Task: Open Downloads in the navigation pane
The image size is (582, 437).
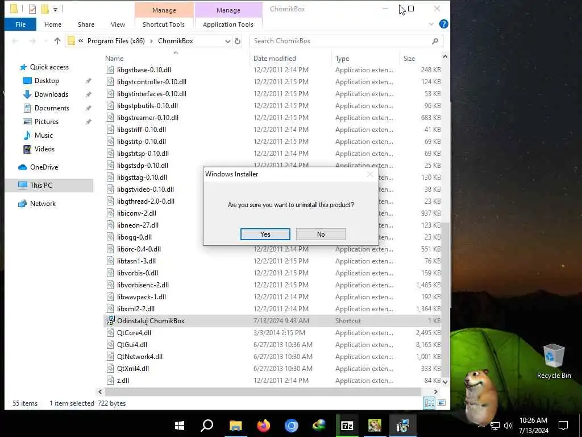Action: (51, 94)
